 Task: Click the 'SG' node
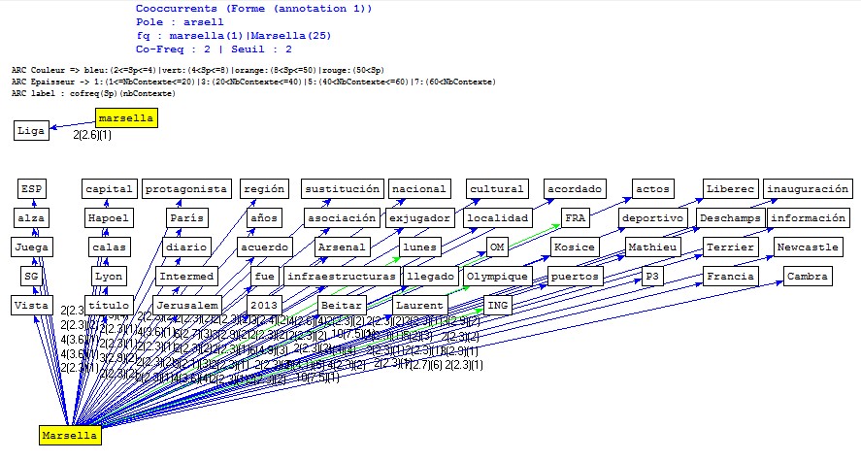coord(31,276)
